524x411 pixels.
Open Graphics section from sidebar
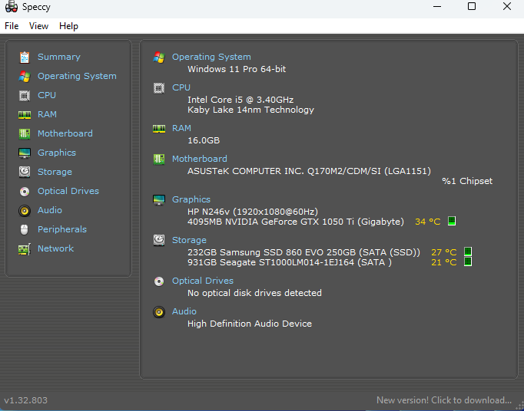click(x=57, y=153)
